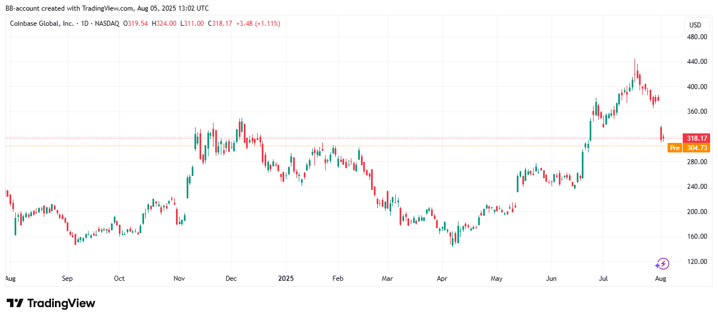
Task: Click the May time axis label
Action: pyautogui.click(x=497, y=278)
